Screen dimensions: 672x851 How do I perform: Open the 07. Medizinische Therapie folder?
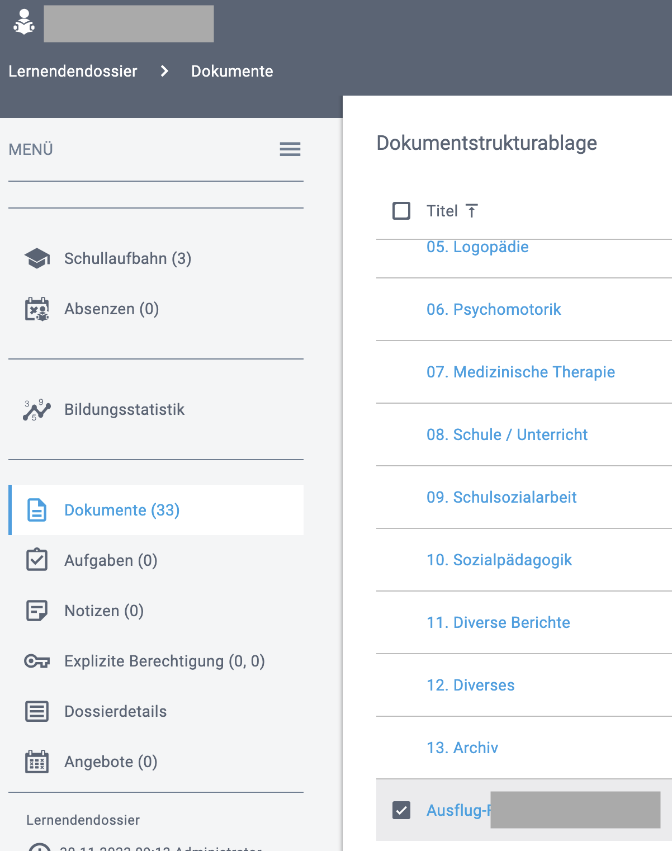[520, 372]
